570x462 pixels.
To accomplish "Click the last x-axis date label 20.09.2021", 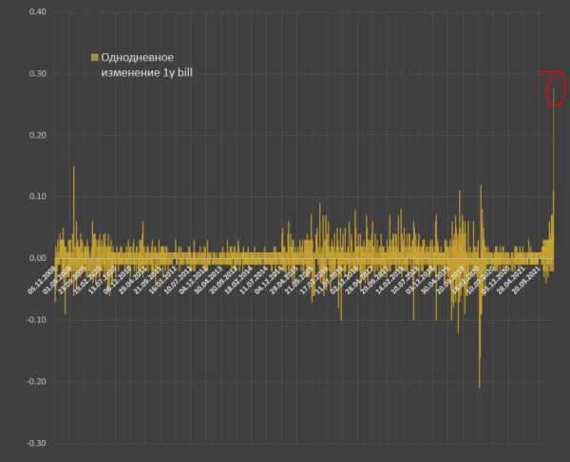I will [x=527, y=282].
